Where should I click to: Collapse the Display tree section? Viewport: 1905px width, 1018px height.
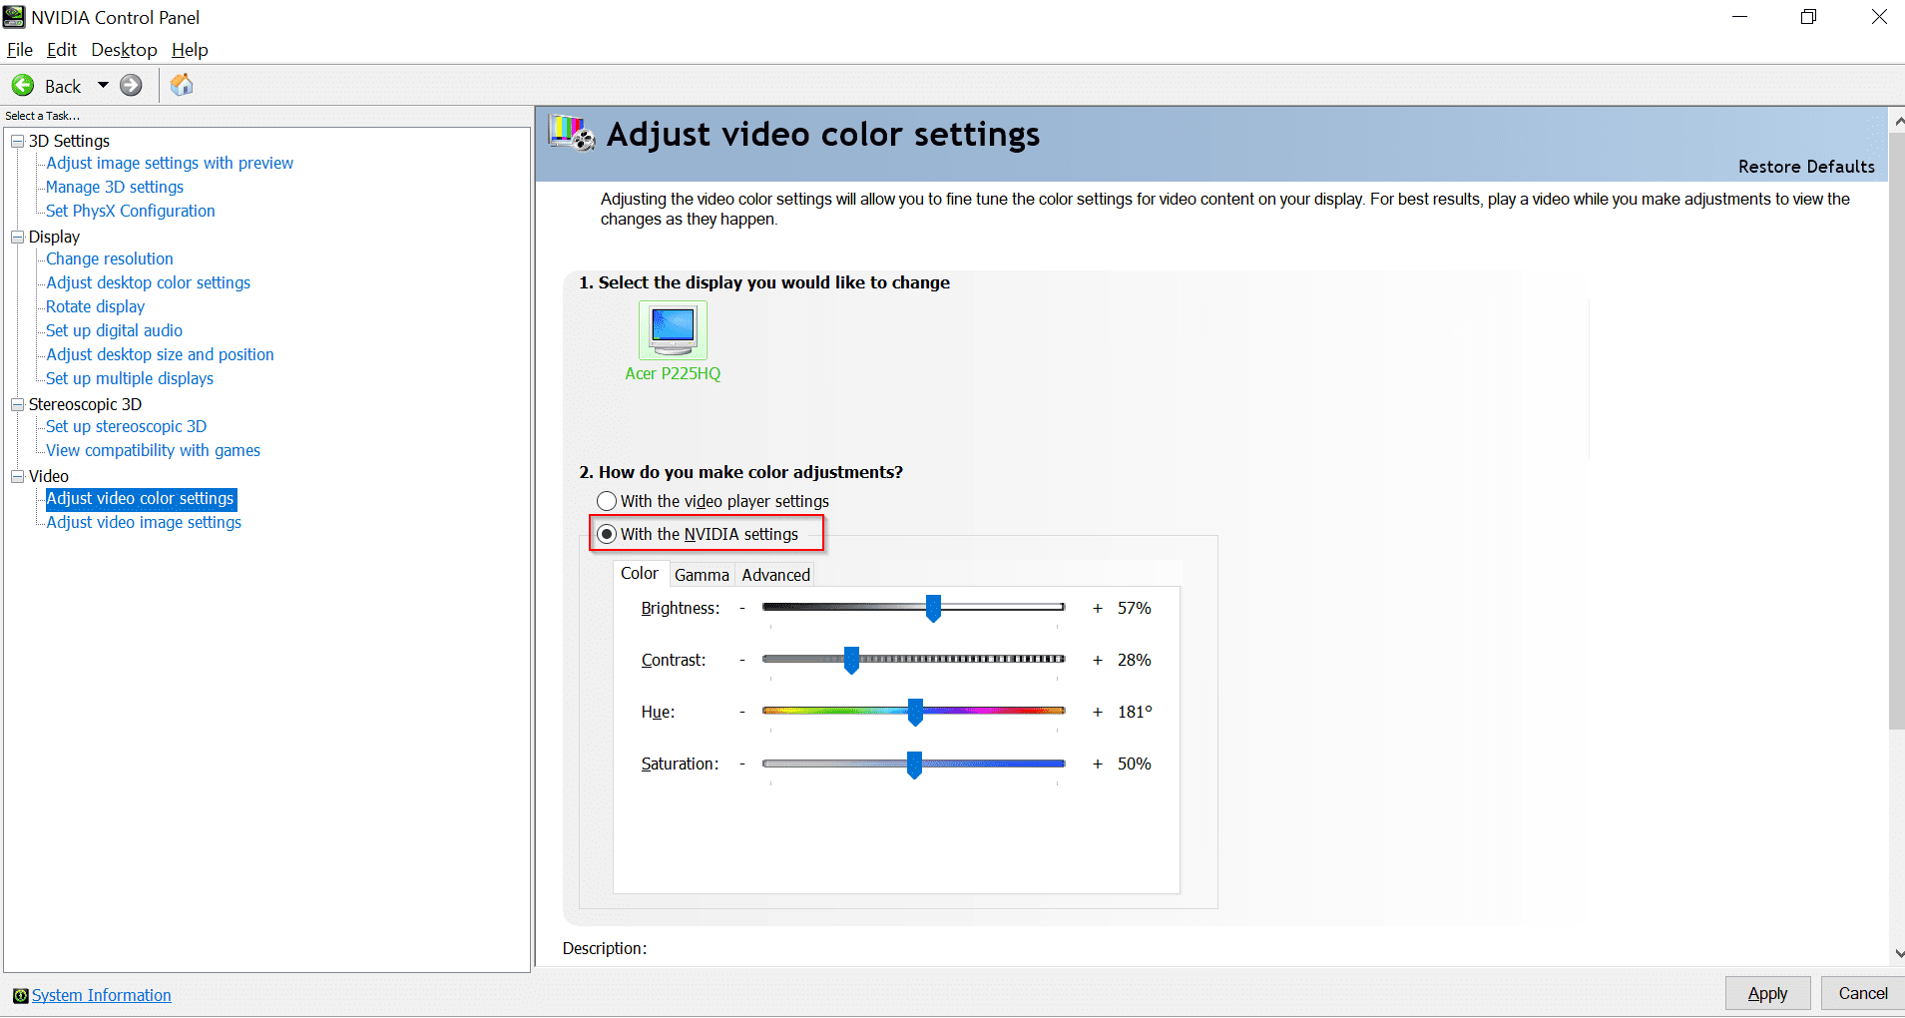coord(17,237)
